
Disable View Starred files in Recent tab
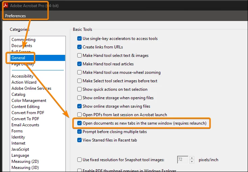coord(79,140)
